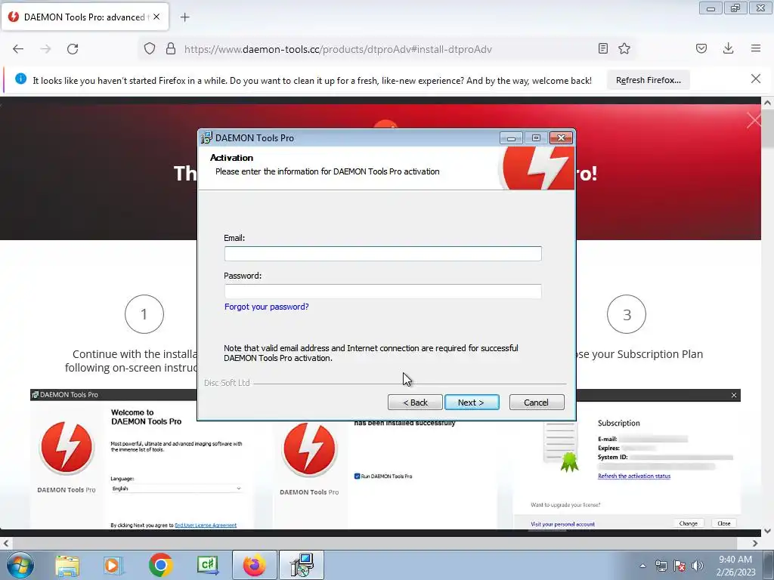Click the Refresh Firefox... button
774x580 pixels.
[648, 80]
